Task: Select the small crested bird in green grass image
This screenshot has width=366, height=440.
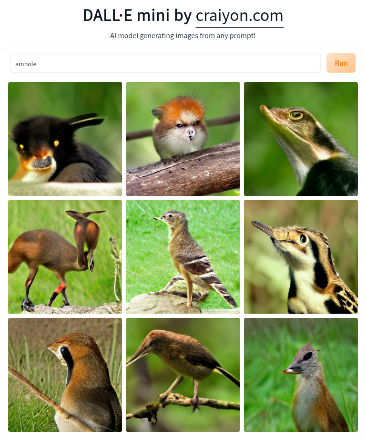Action: [x=301, y=375]
